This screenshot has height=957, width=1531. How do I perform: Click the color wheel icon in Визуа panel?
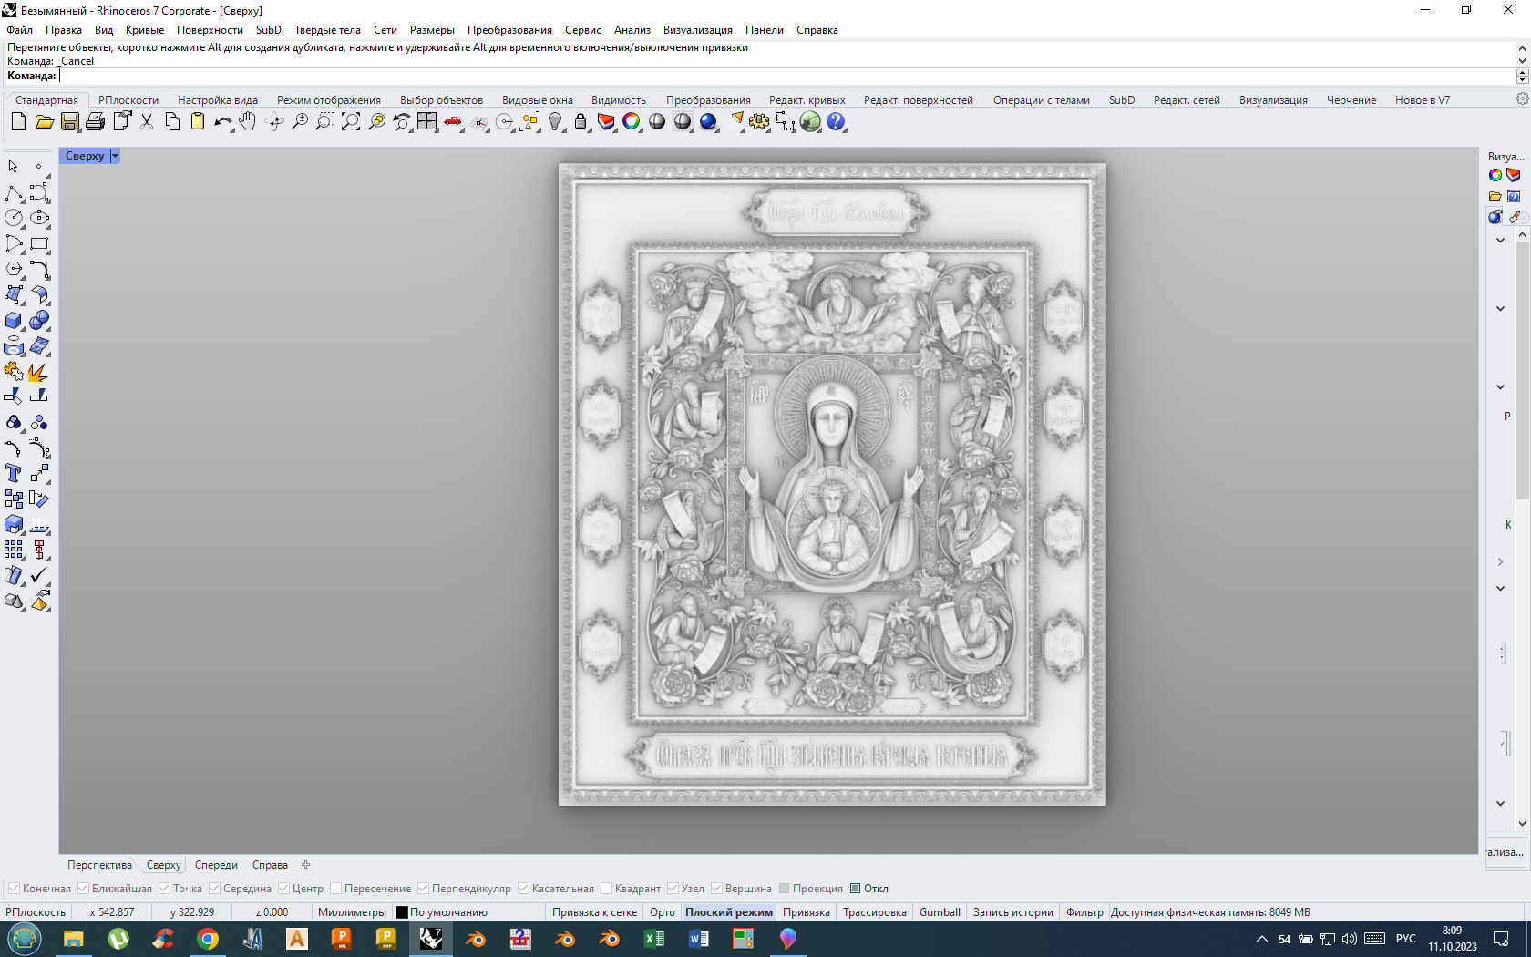[x=1495, y=175]
